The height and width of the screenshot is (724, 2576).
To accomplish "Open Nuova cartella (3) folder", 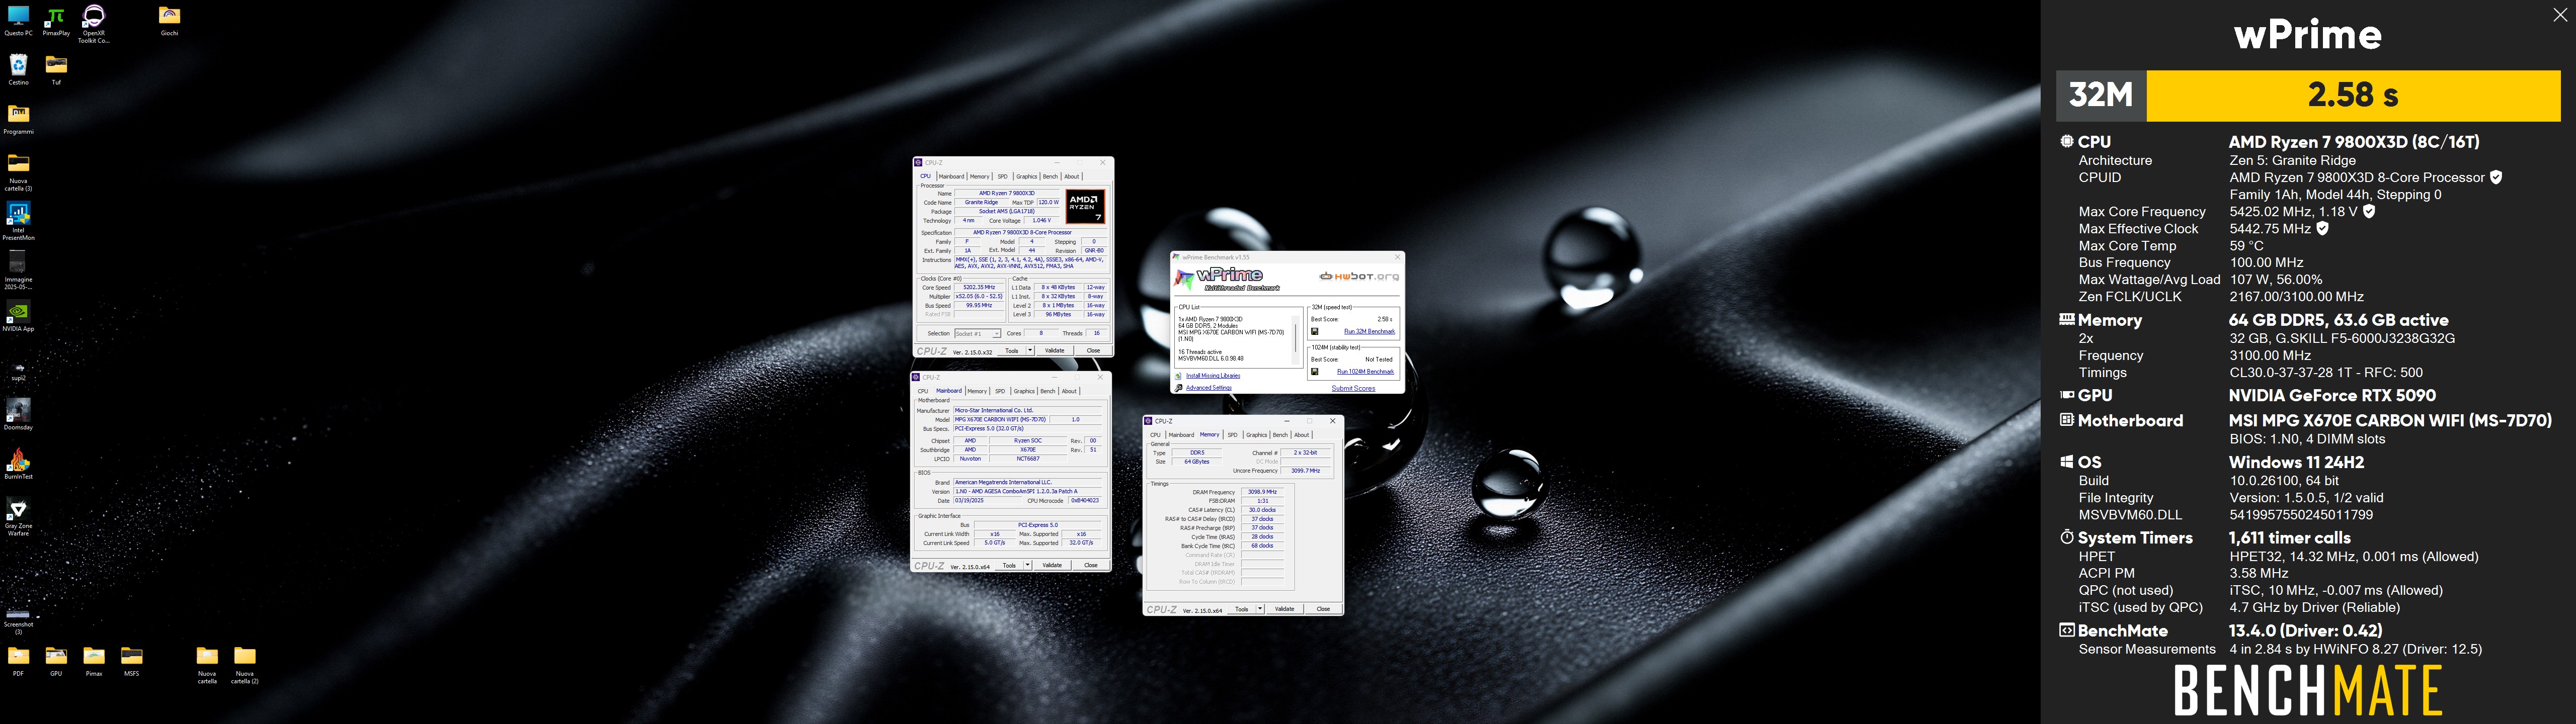I will 18,172.
